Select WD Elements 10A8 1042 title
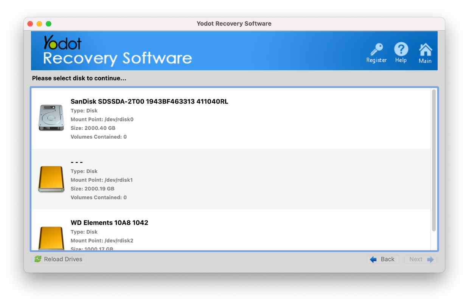This screenshot has width=469, height=304. pyautogui.click(x=109, y=223)
